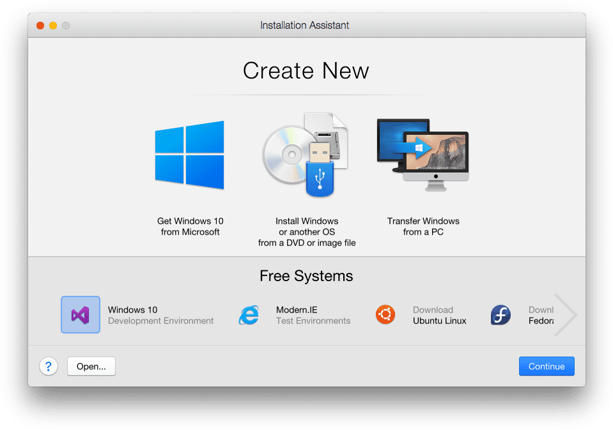
Task: Select 'Install Windows or another OS' label
Action: click(x=307, y=232)
